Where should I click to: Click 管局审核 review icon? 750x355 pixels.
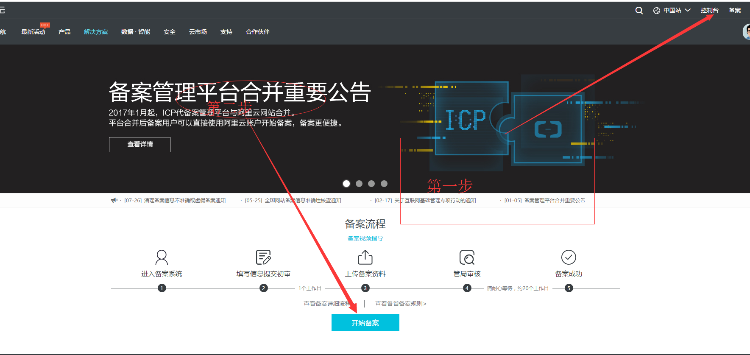[467, 257]
